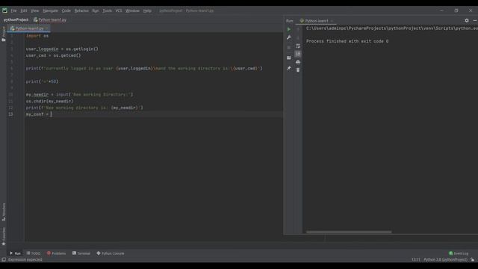The width and height of the screenshot is (478, 269).
Task: Open the Code menu
Action: pyautogui.click(x=66, y=10)
